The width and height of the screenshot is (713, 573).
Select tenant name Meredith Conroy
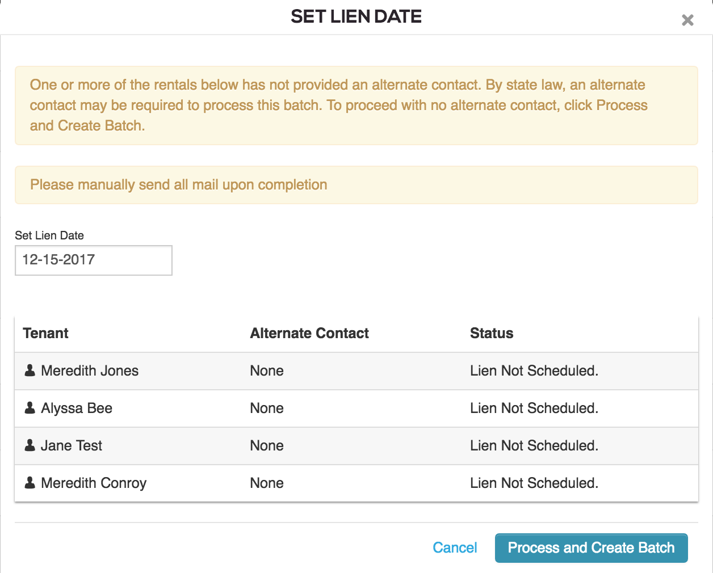click(94, 483)
